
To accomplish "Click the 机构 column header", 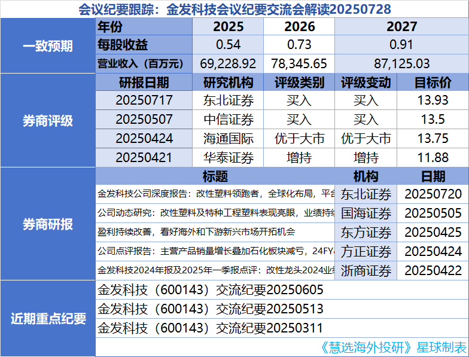I will [x=366, y=176].
